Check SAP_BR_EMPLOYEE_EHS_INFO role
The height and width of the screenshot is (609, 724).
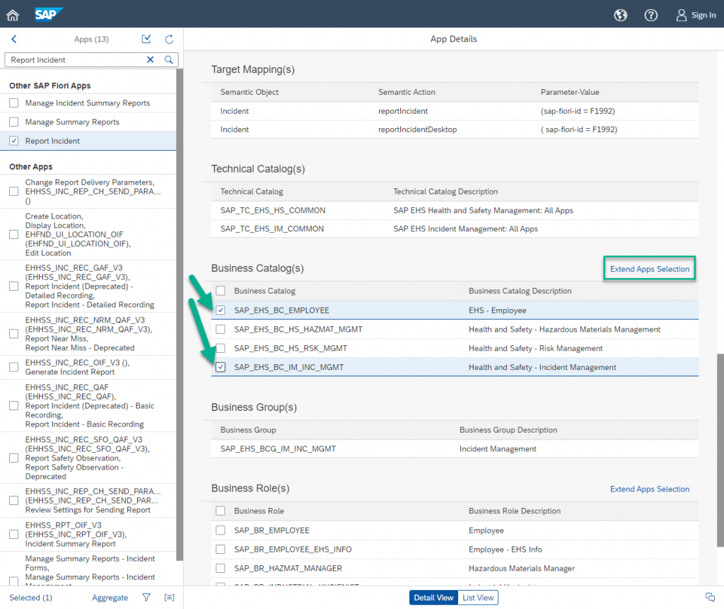coord(221,549)
